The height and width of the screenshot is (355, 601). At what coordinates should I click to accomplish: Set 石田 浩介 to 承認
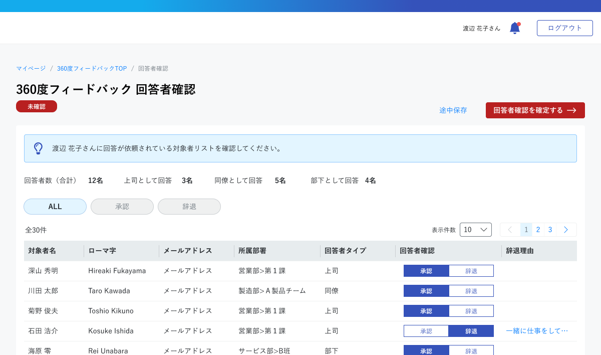tap(426, 331)
